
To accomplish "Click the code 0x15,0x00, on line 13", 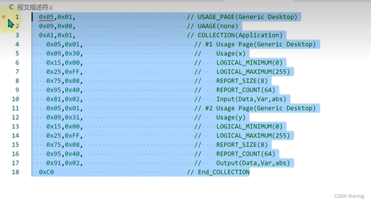I will coord(64,127).
